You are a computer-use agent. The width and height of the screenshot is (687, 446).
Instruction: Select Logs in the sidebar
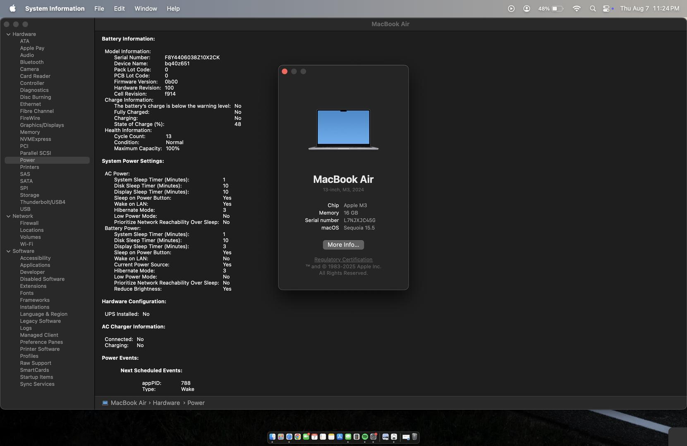pos(26,328)
